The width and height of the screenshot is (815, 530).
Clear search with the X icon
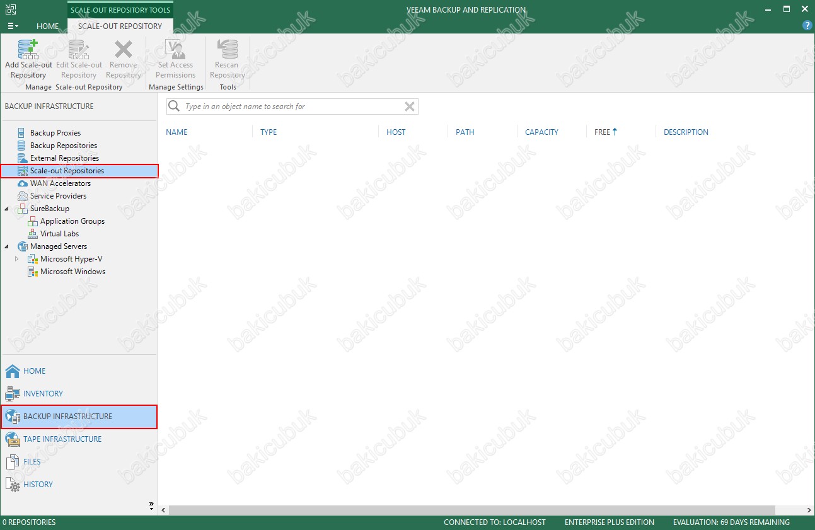click(x=410, y=107)
